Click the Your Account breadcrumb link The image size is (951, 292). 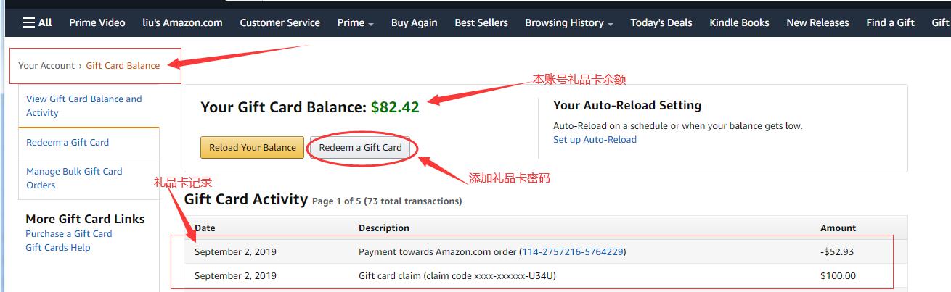[x=46, y=65]
